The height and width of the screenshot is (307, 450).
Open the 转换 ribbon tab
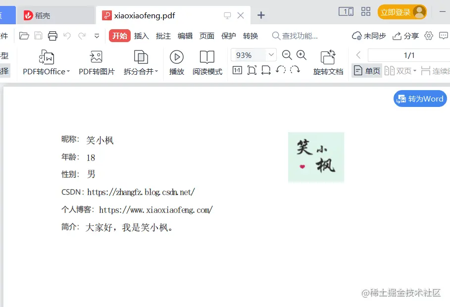tap(250, 36)
